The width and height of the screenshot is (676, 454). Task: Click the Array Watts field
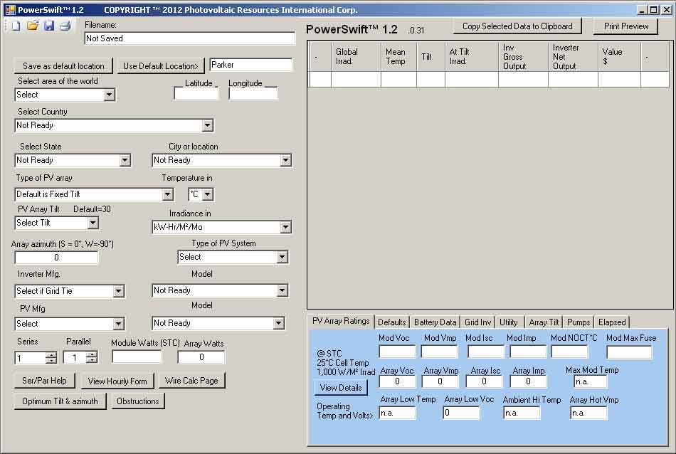[x=201, y=357]
